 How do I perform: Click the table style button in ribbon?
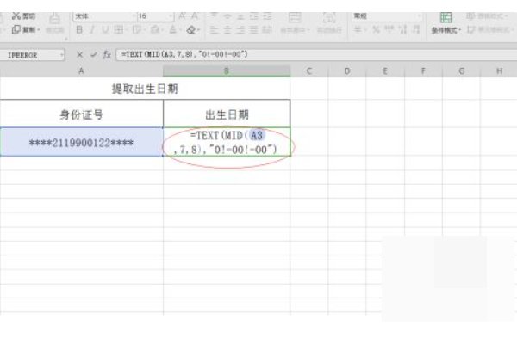tap(486, 16)
